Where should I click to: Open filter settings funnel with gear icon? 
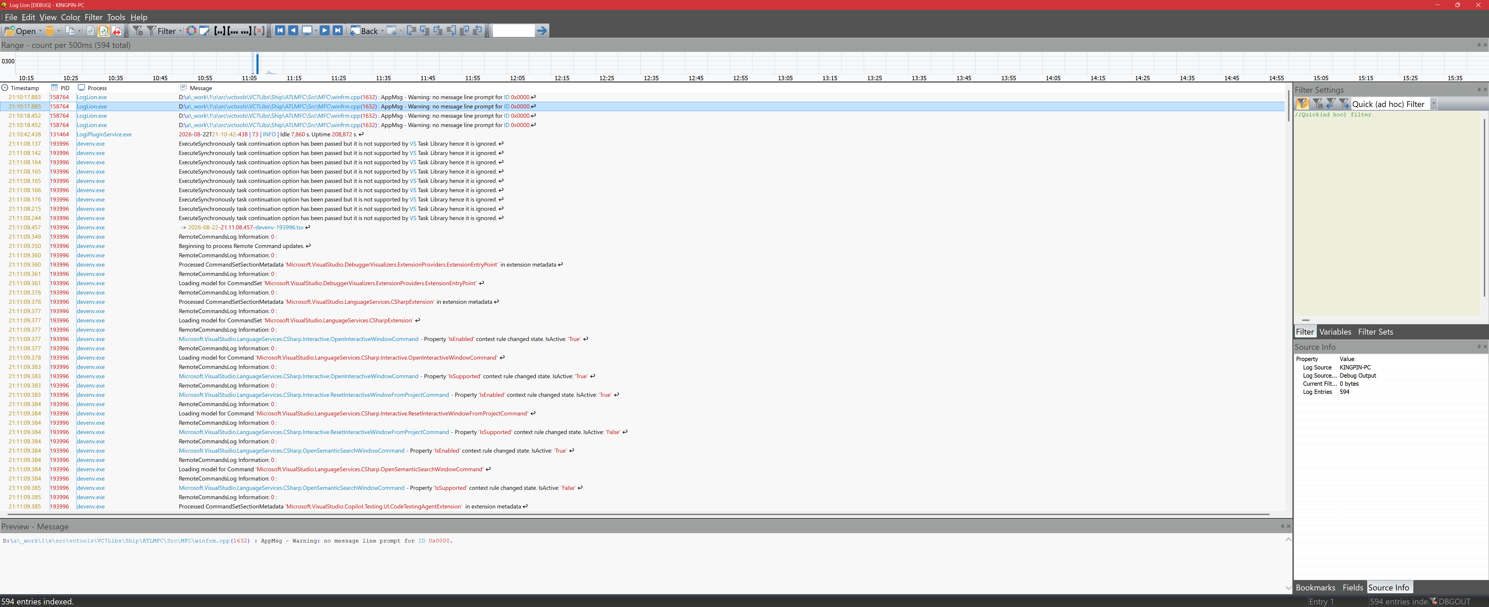tap(138, 31)
